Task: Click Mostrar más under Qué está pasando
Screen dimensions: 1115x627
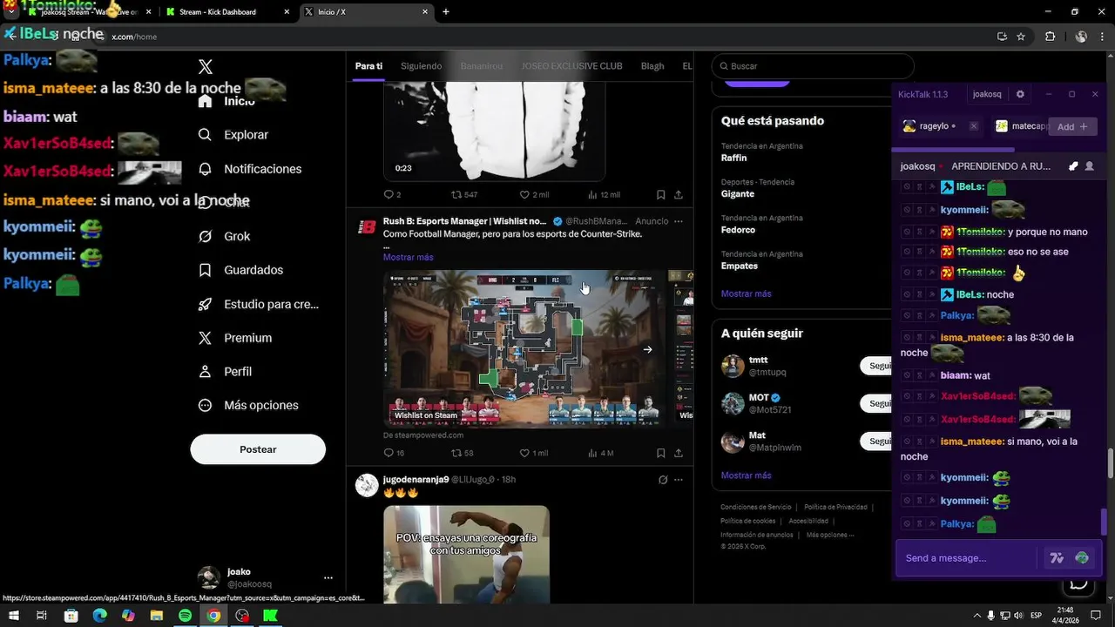Action: (x=746, y=293)
